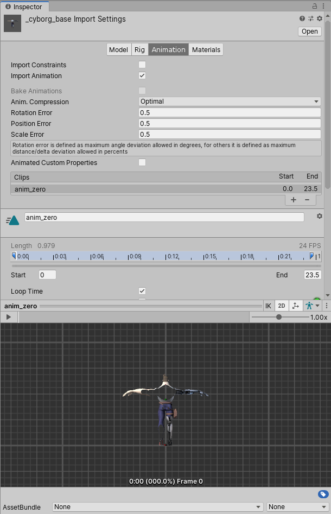Toggle the IK button in preview
331x514 pixels.
(268, 306)
